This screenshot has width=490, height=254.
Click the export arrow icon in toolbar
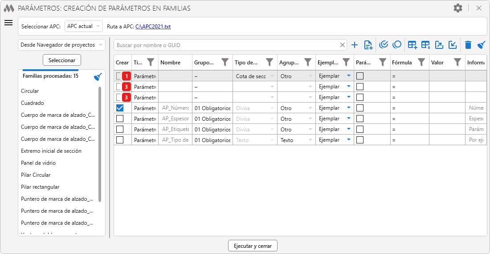click(439, 45)
